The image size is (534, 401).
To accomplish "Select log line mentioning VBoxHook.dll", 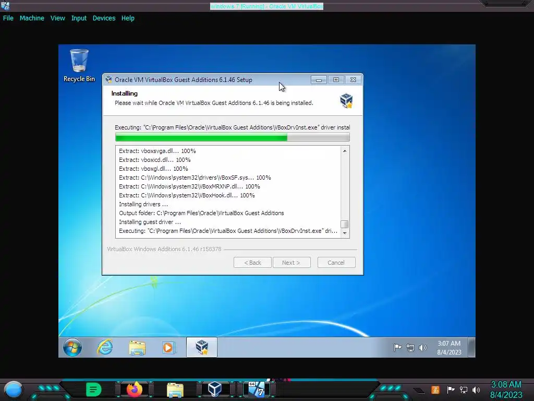I will coord(187,195).
